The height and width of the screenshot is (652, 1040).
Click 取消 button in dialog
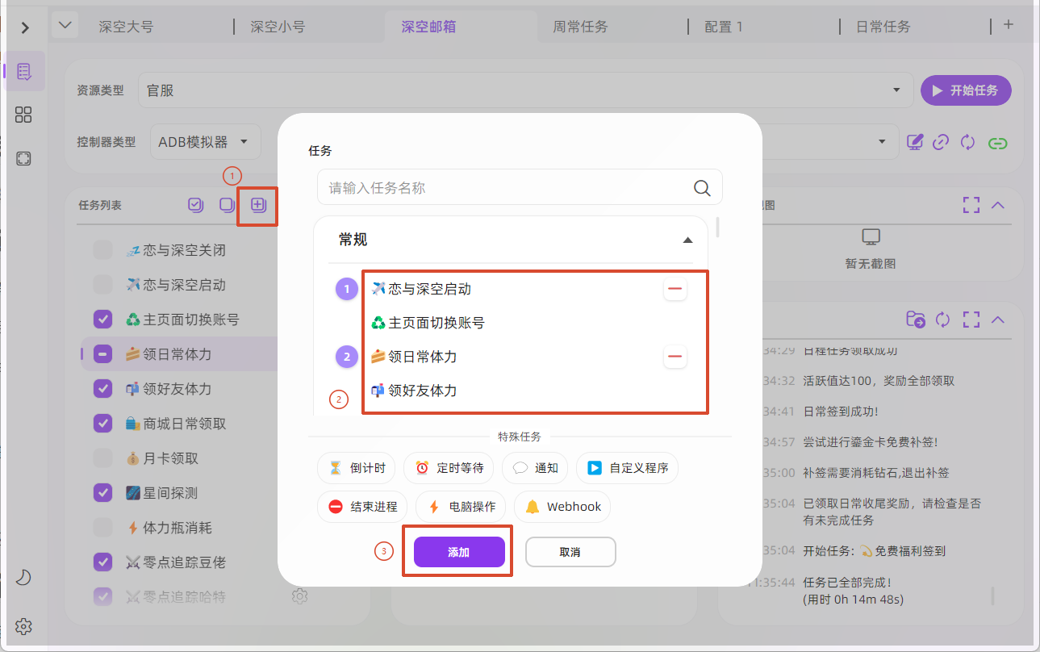[570, 553]
